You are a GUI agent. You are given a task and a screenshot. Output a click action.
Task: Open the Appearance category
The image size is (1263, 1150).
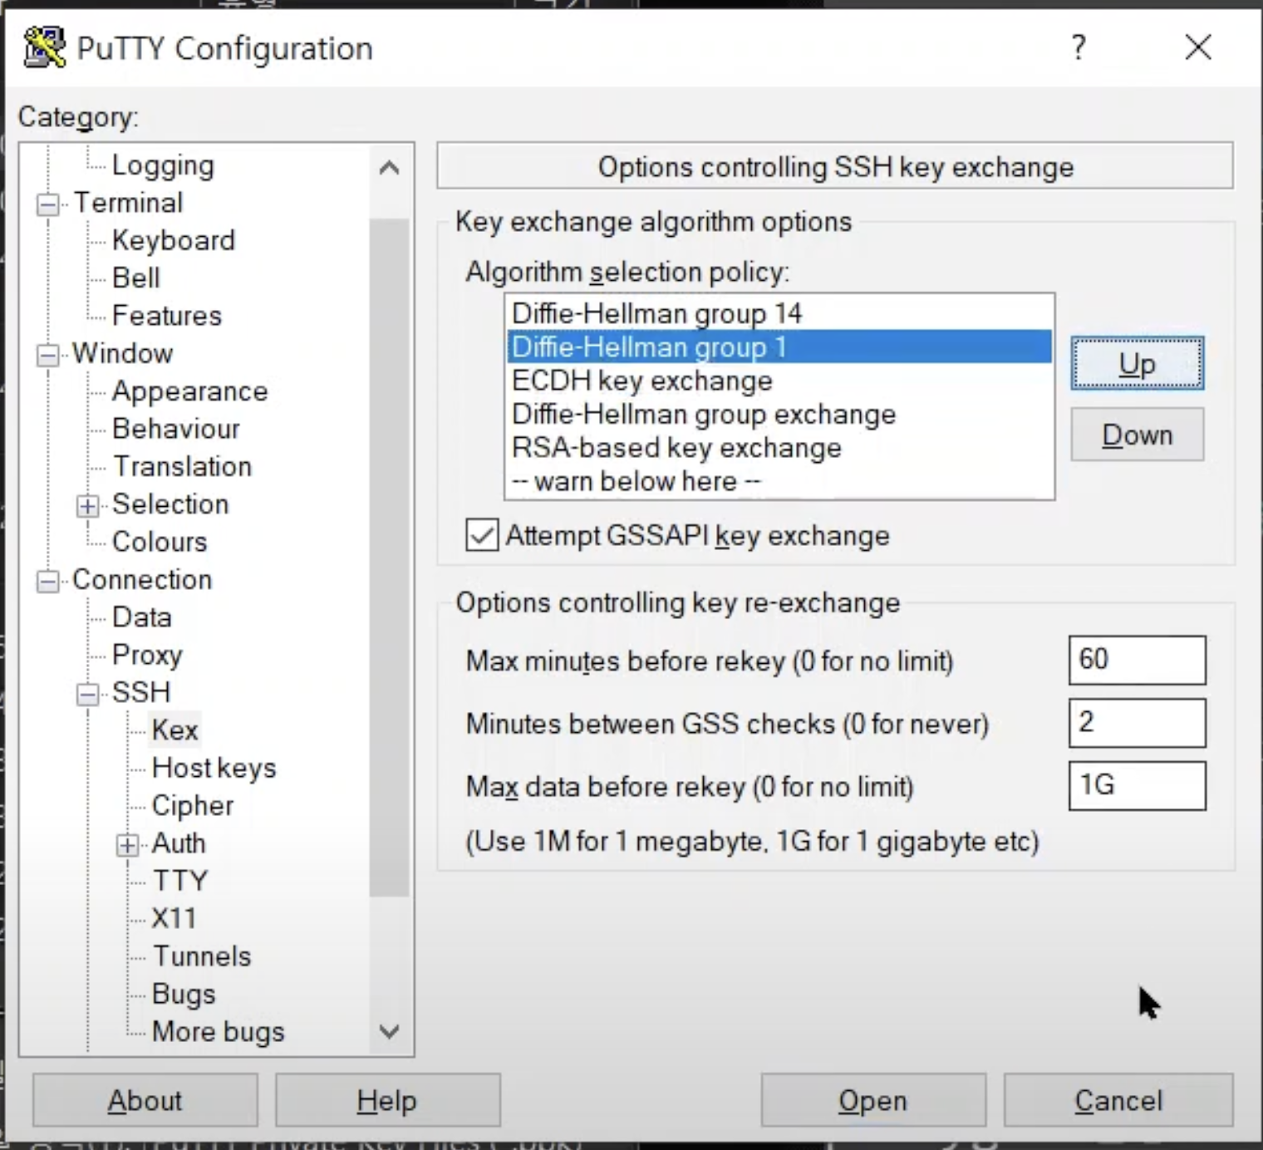[x=190, y=391]
